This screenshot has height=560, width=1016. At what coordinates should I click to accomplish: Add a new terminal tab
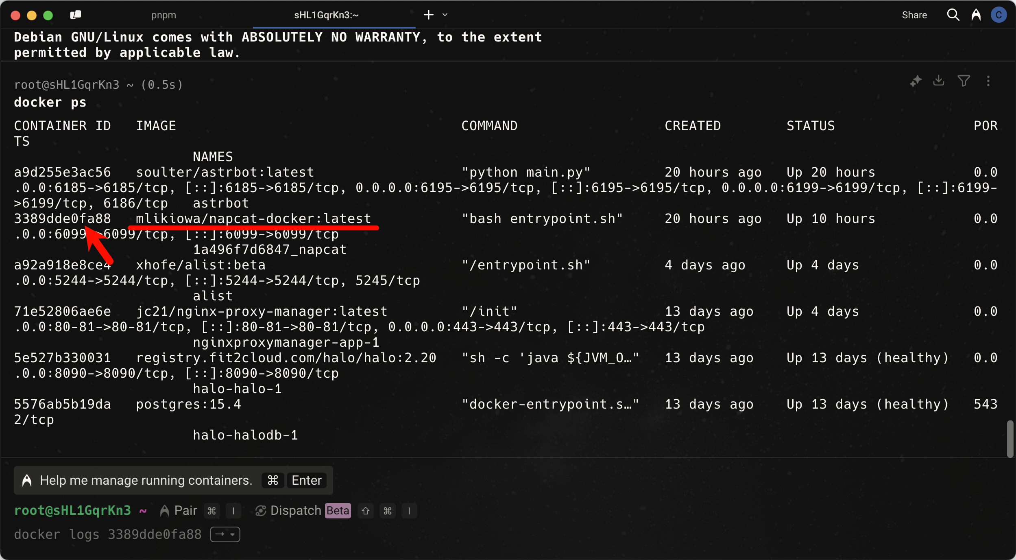coord(428,15)
